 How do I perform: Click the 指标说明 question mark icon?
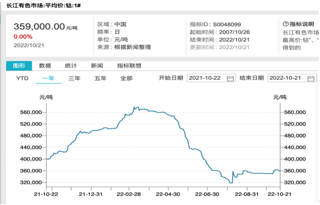286,24
